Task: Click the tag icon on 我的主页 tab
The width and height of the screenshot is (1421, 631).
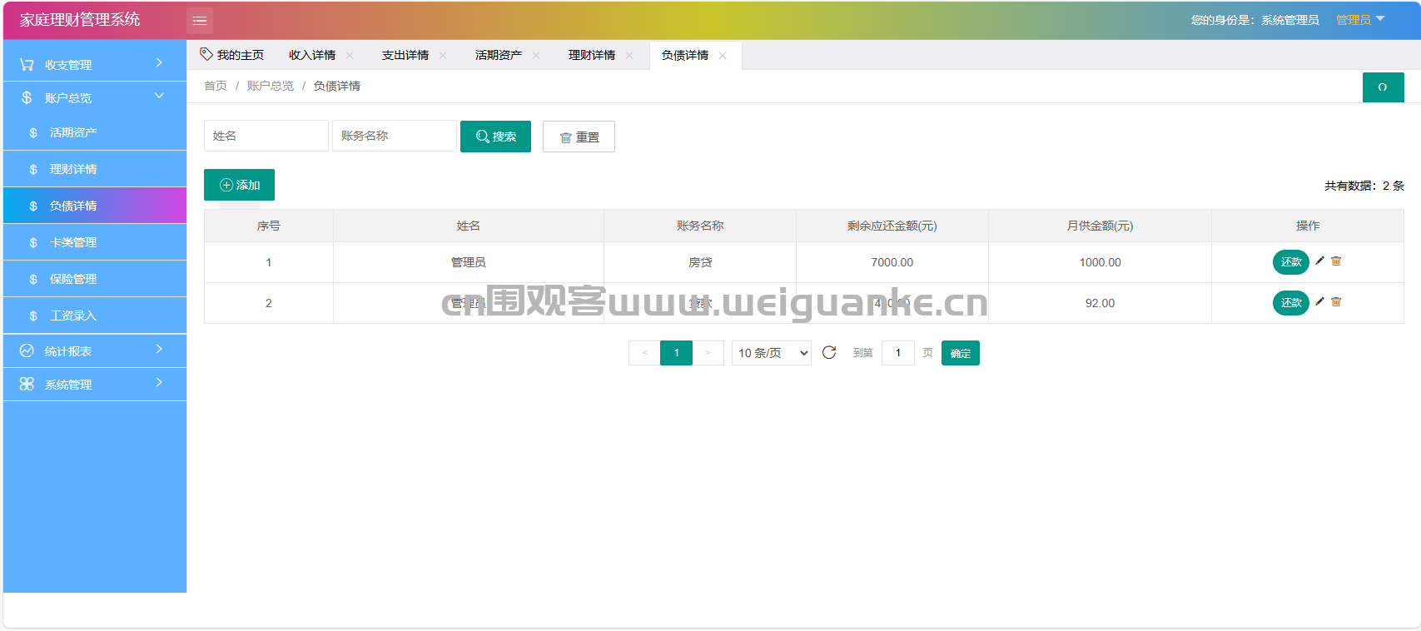Action: (x=206, y=54)
